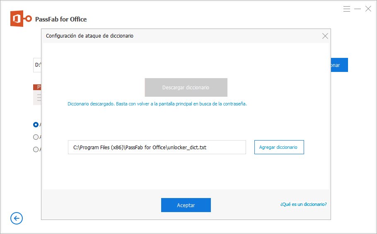Click the blue import button behind dialog
Image resolution: width=377 pixels, height=234 pixels.
click(339, 65)
